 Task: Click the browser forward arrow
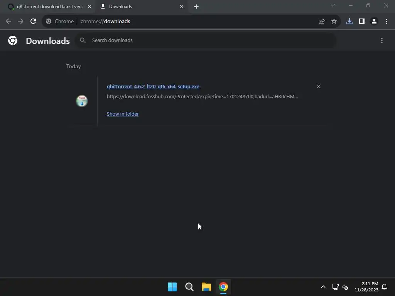click(x=21, y=22)
